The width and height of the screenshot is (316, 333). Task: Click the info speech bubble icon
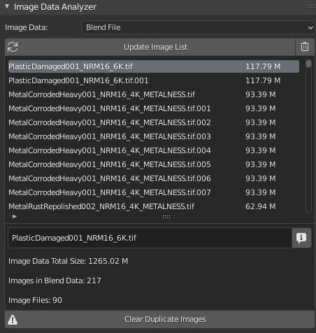tap(301, 238)
